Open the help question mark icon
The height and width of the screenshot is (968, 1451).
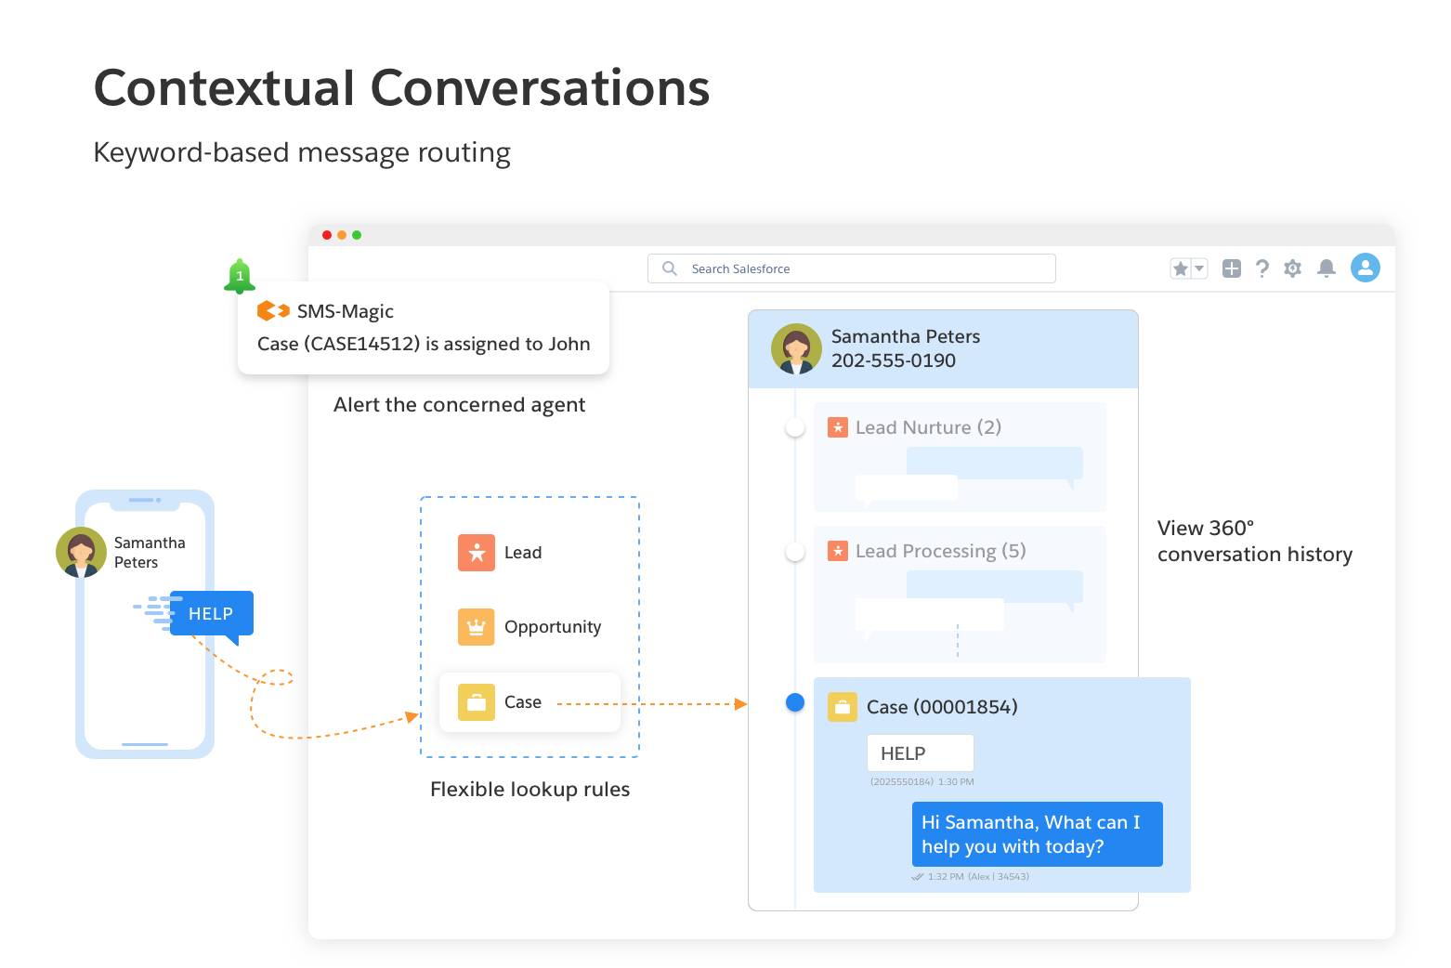[1261, 268]
